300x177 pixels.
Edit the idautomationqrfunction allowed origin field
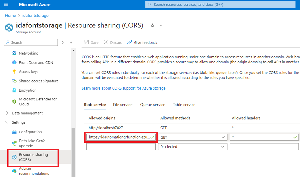click(121, 137)
